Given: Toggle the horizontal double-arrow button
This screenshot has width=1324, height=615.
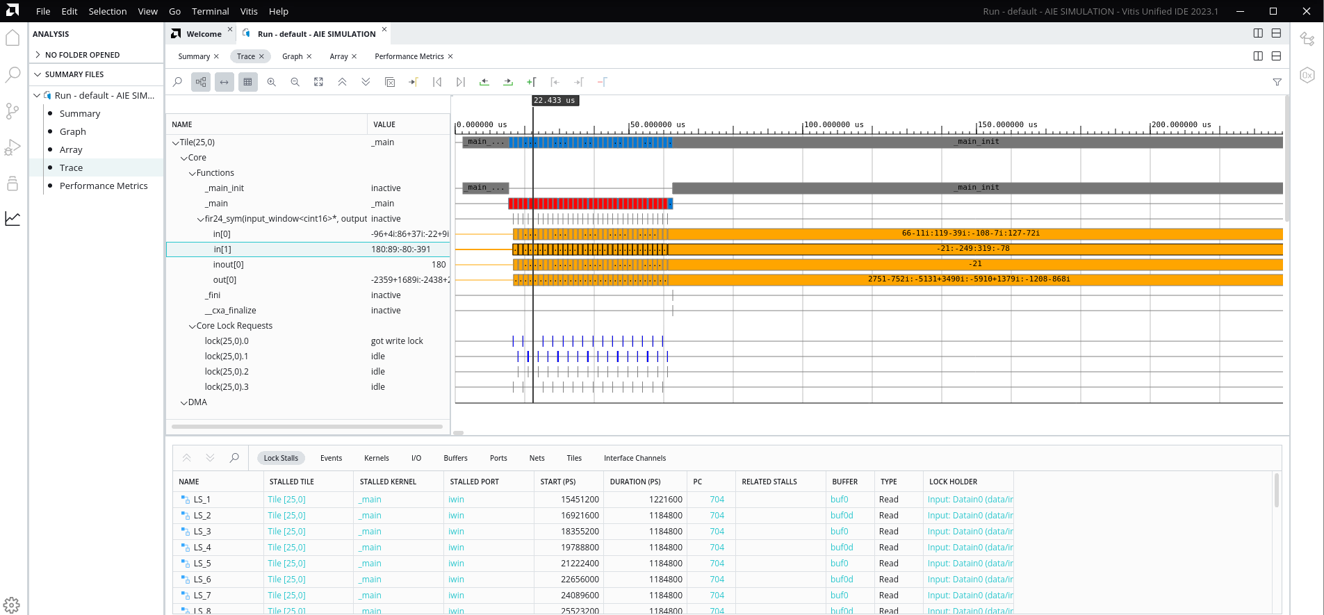Looking at the screenshot, I should (x=224, y=82).
